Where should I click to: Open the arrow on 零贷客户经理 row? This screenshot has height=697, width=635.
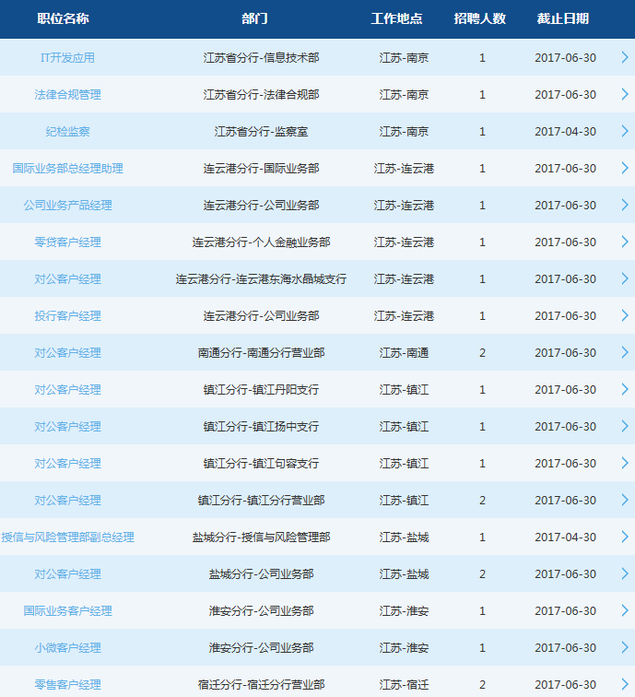(x=624, y=242)
